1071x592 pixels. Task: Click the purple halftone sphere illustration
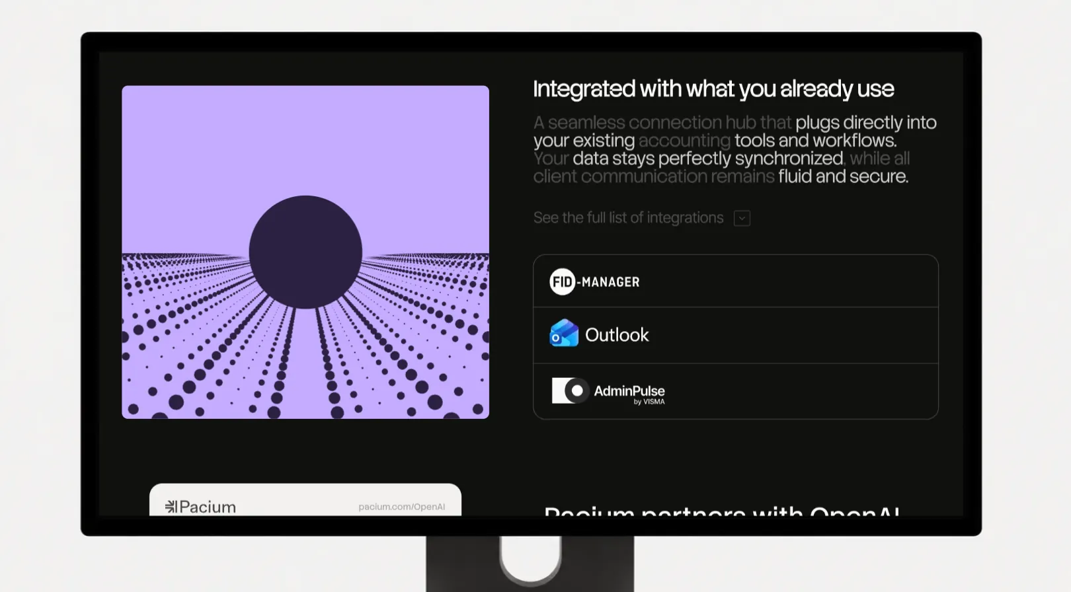305,252
